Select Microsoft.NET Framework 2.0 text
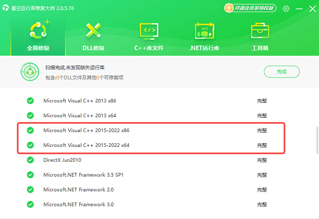Screen dimensions: 319x219 pos(79,189)
